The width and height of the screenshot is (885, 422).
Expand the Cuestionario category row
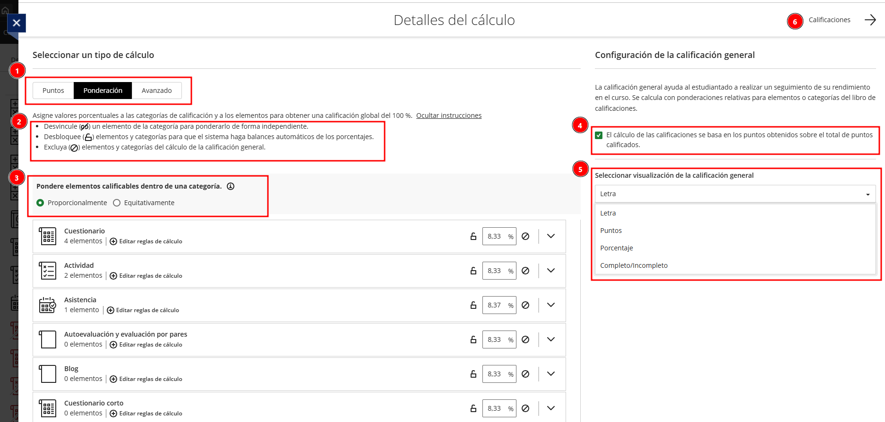pos(551,236)
